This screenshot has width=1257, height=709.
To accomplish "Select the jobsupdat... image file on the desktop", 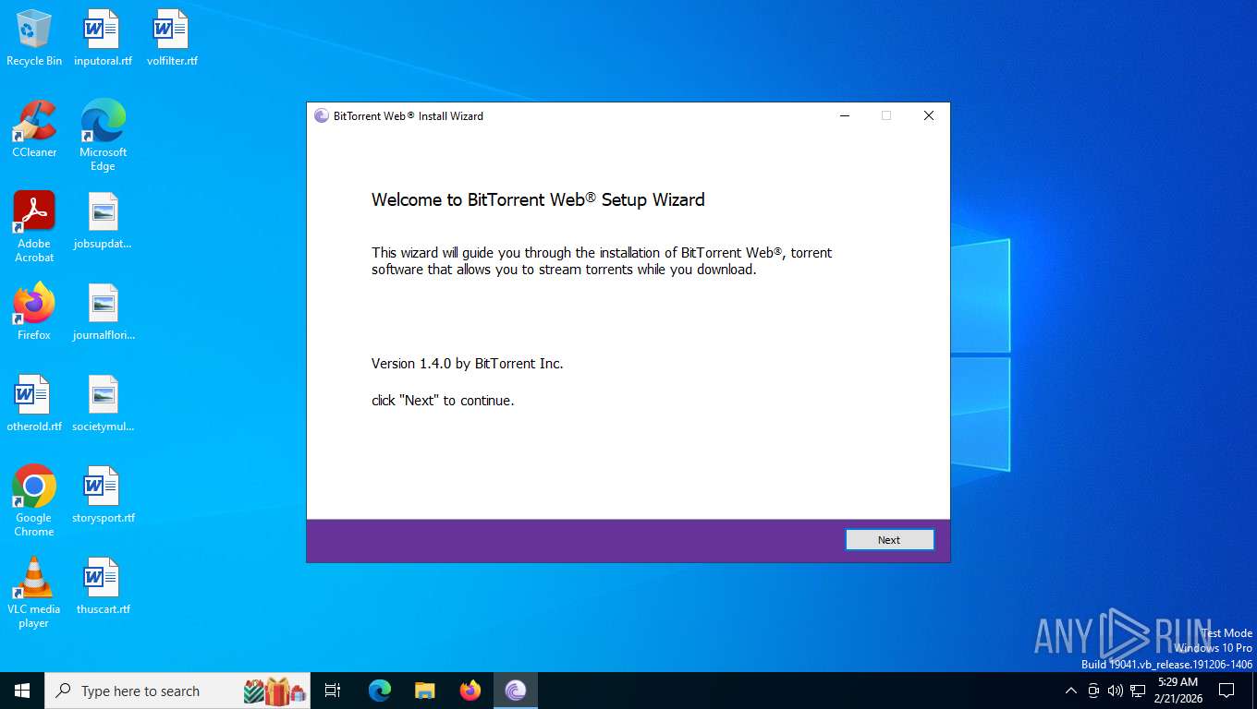I will 103,222.
